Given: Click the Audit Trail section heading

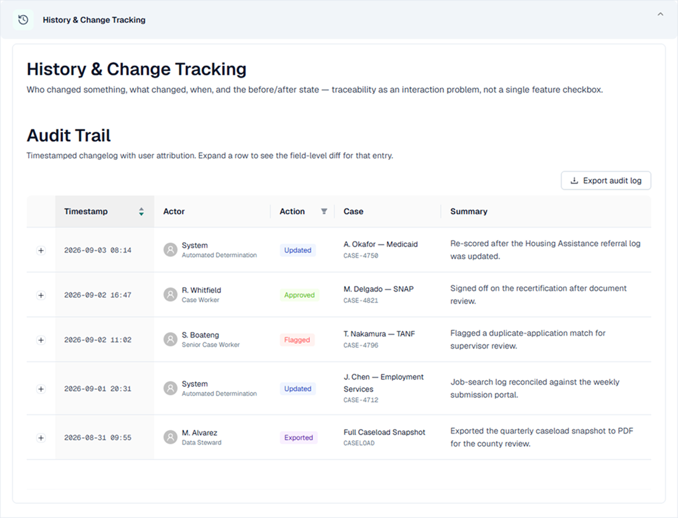Looking at the screenshot, I should click(69, 136).
